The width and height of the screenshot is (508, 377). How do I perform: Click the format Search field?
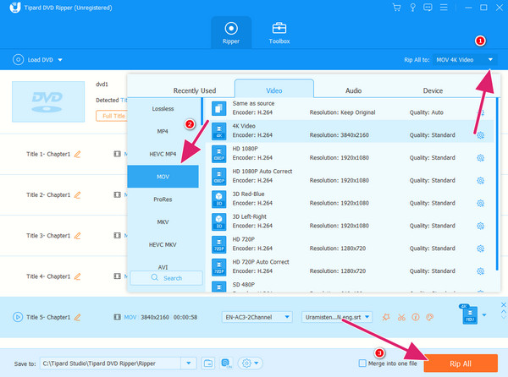coord(167,278)
